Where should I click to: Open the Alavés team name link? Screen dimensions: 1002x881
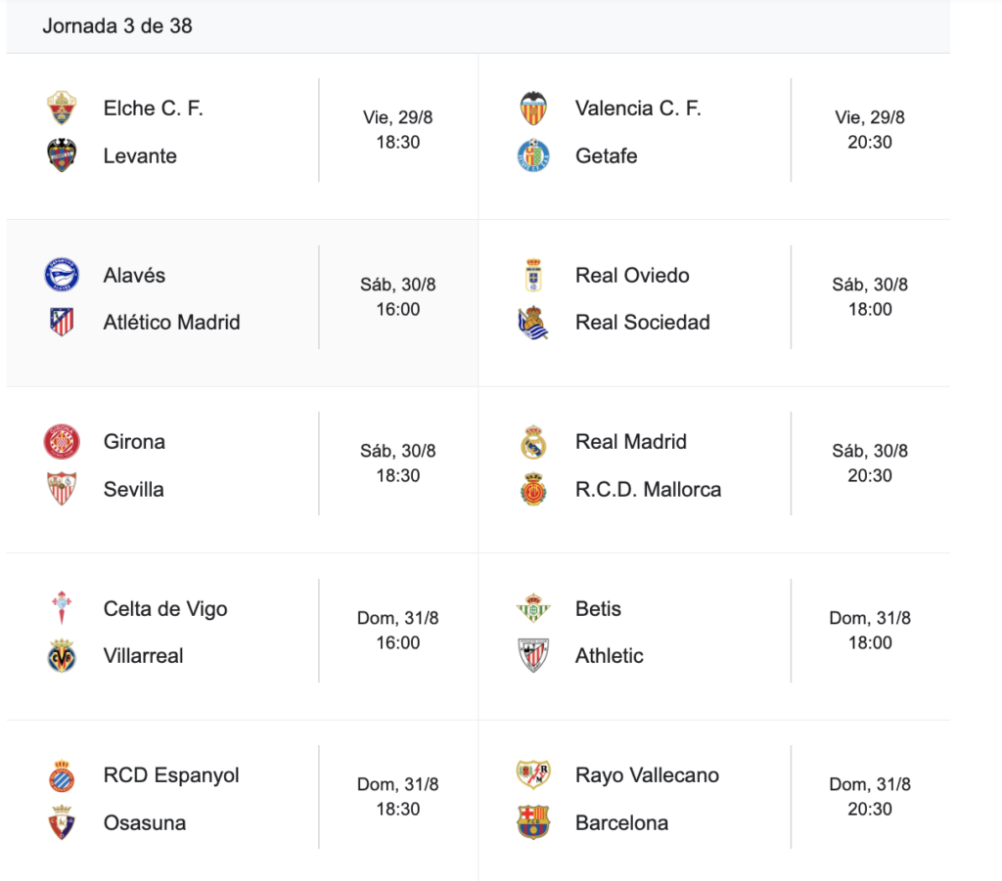pyautogui.click(x=134, y=275)
